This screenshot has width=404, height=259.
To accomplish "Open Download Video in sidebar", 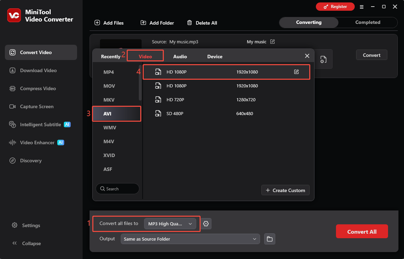I will pyautogui.click(x=41, y=70).
